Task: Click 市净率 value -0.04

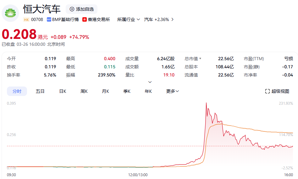Action: pos(287,75)
